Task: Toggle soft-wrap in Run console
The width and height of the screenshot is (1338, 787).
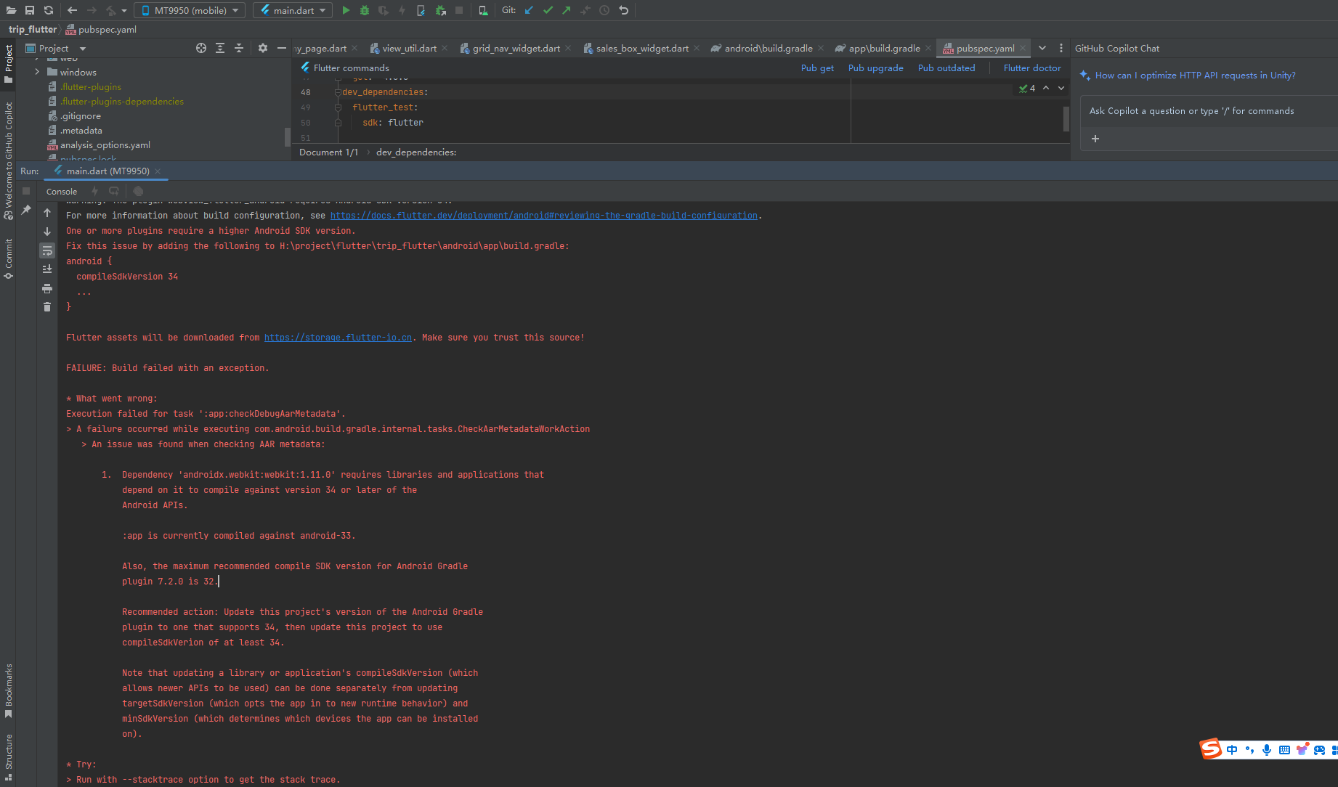Action: point(47,250)
